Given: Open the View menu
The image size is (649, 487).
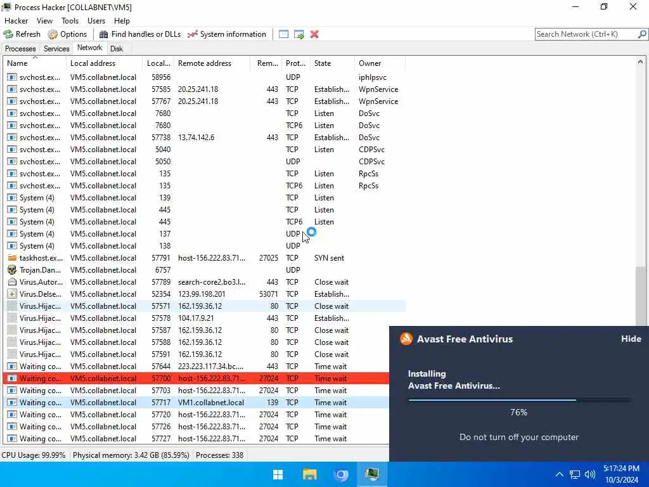Looking at the screenshot, I should [45, 21].
